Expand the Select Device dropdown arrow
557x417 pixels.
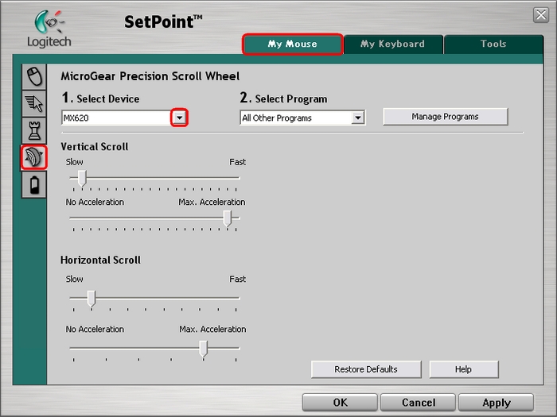[x=180, y=118]
